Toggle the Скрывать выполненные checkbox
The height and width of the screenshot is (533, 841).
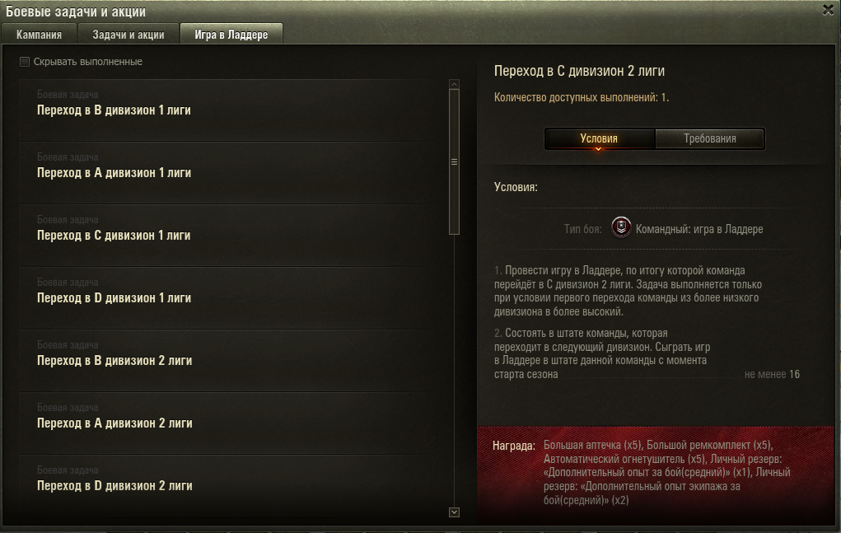(25, 62)
